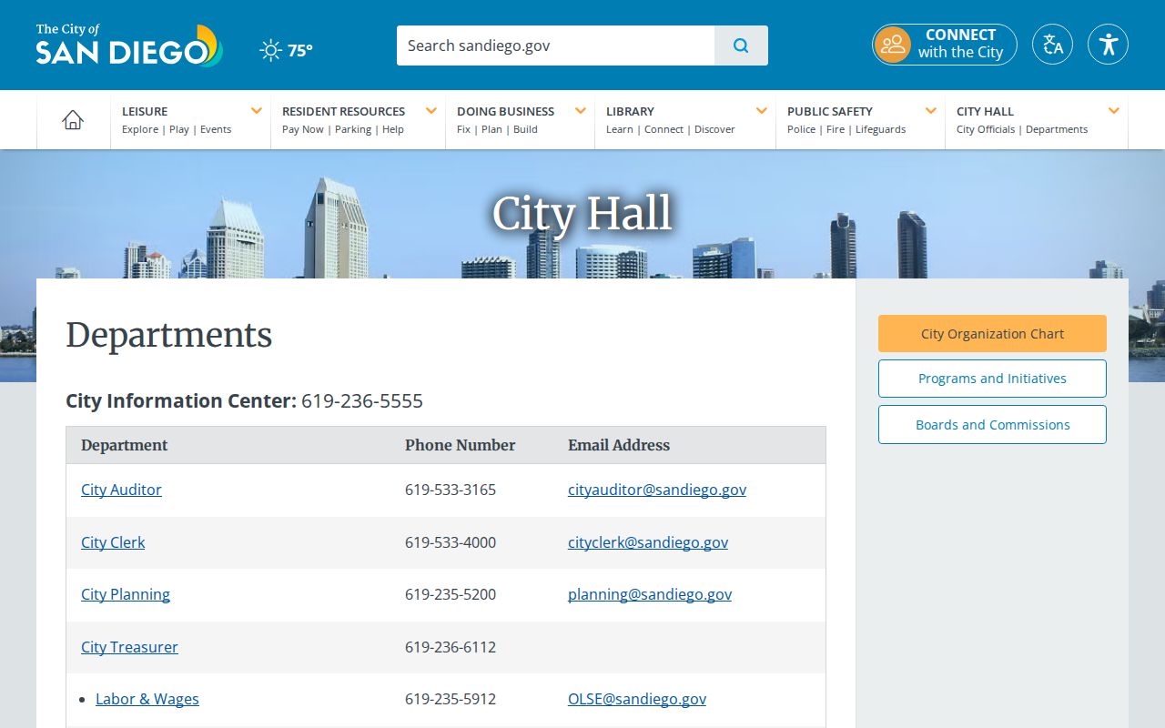Click phone number 619-533-3165

[x=451, y=490]
